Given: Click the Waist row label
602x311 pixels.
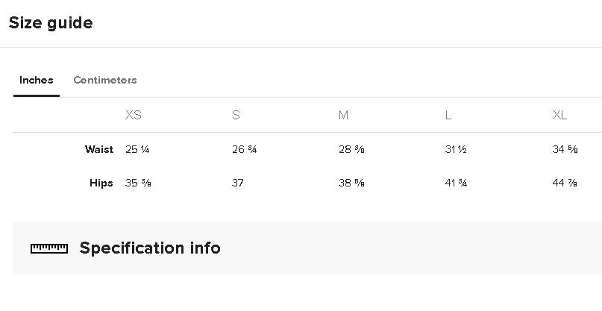Looking at the screenshot, I should tap(99, 149).
